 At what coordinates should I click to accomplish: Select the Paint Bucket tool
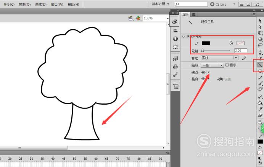click(260, 103)
